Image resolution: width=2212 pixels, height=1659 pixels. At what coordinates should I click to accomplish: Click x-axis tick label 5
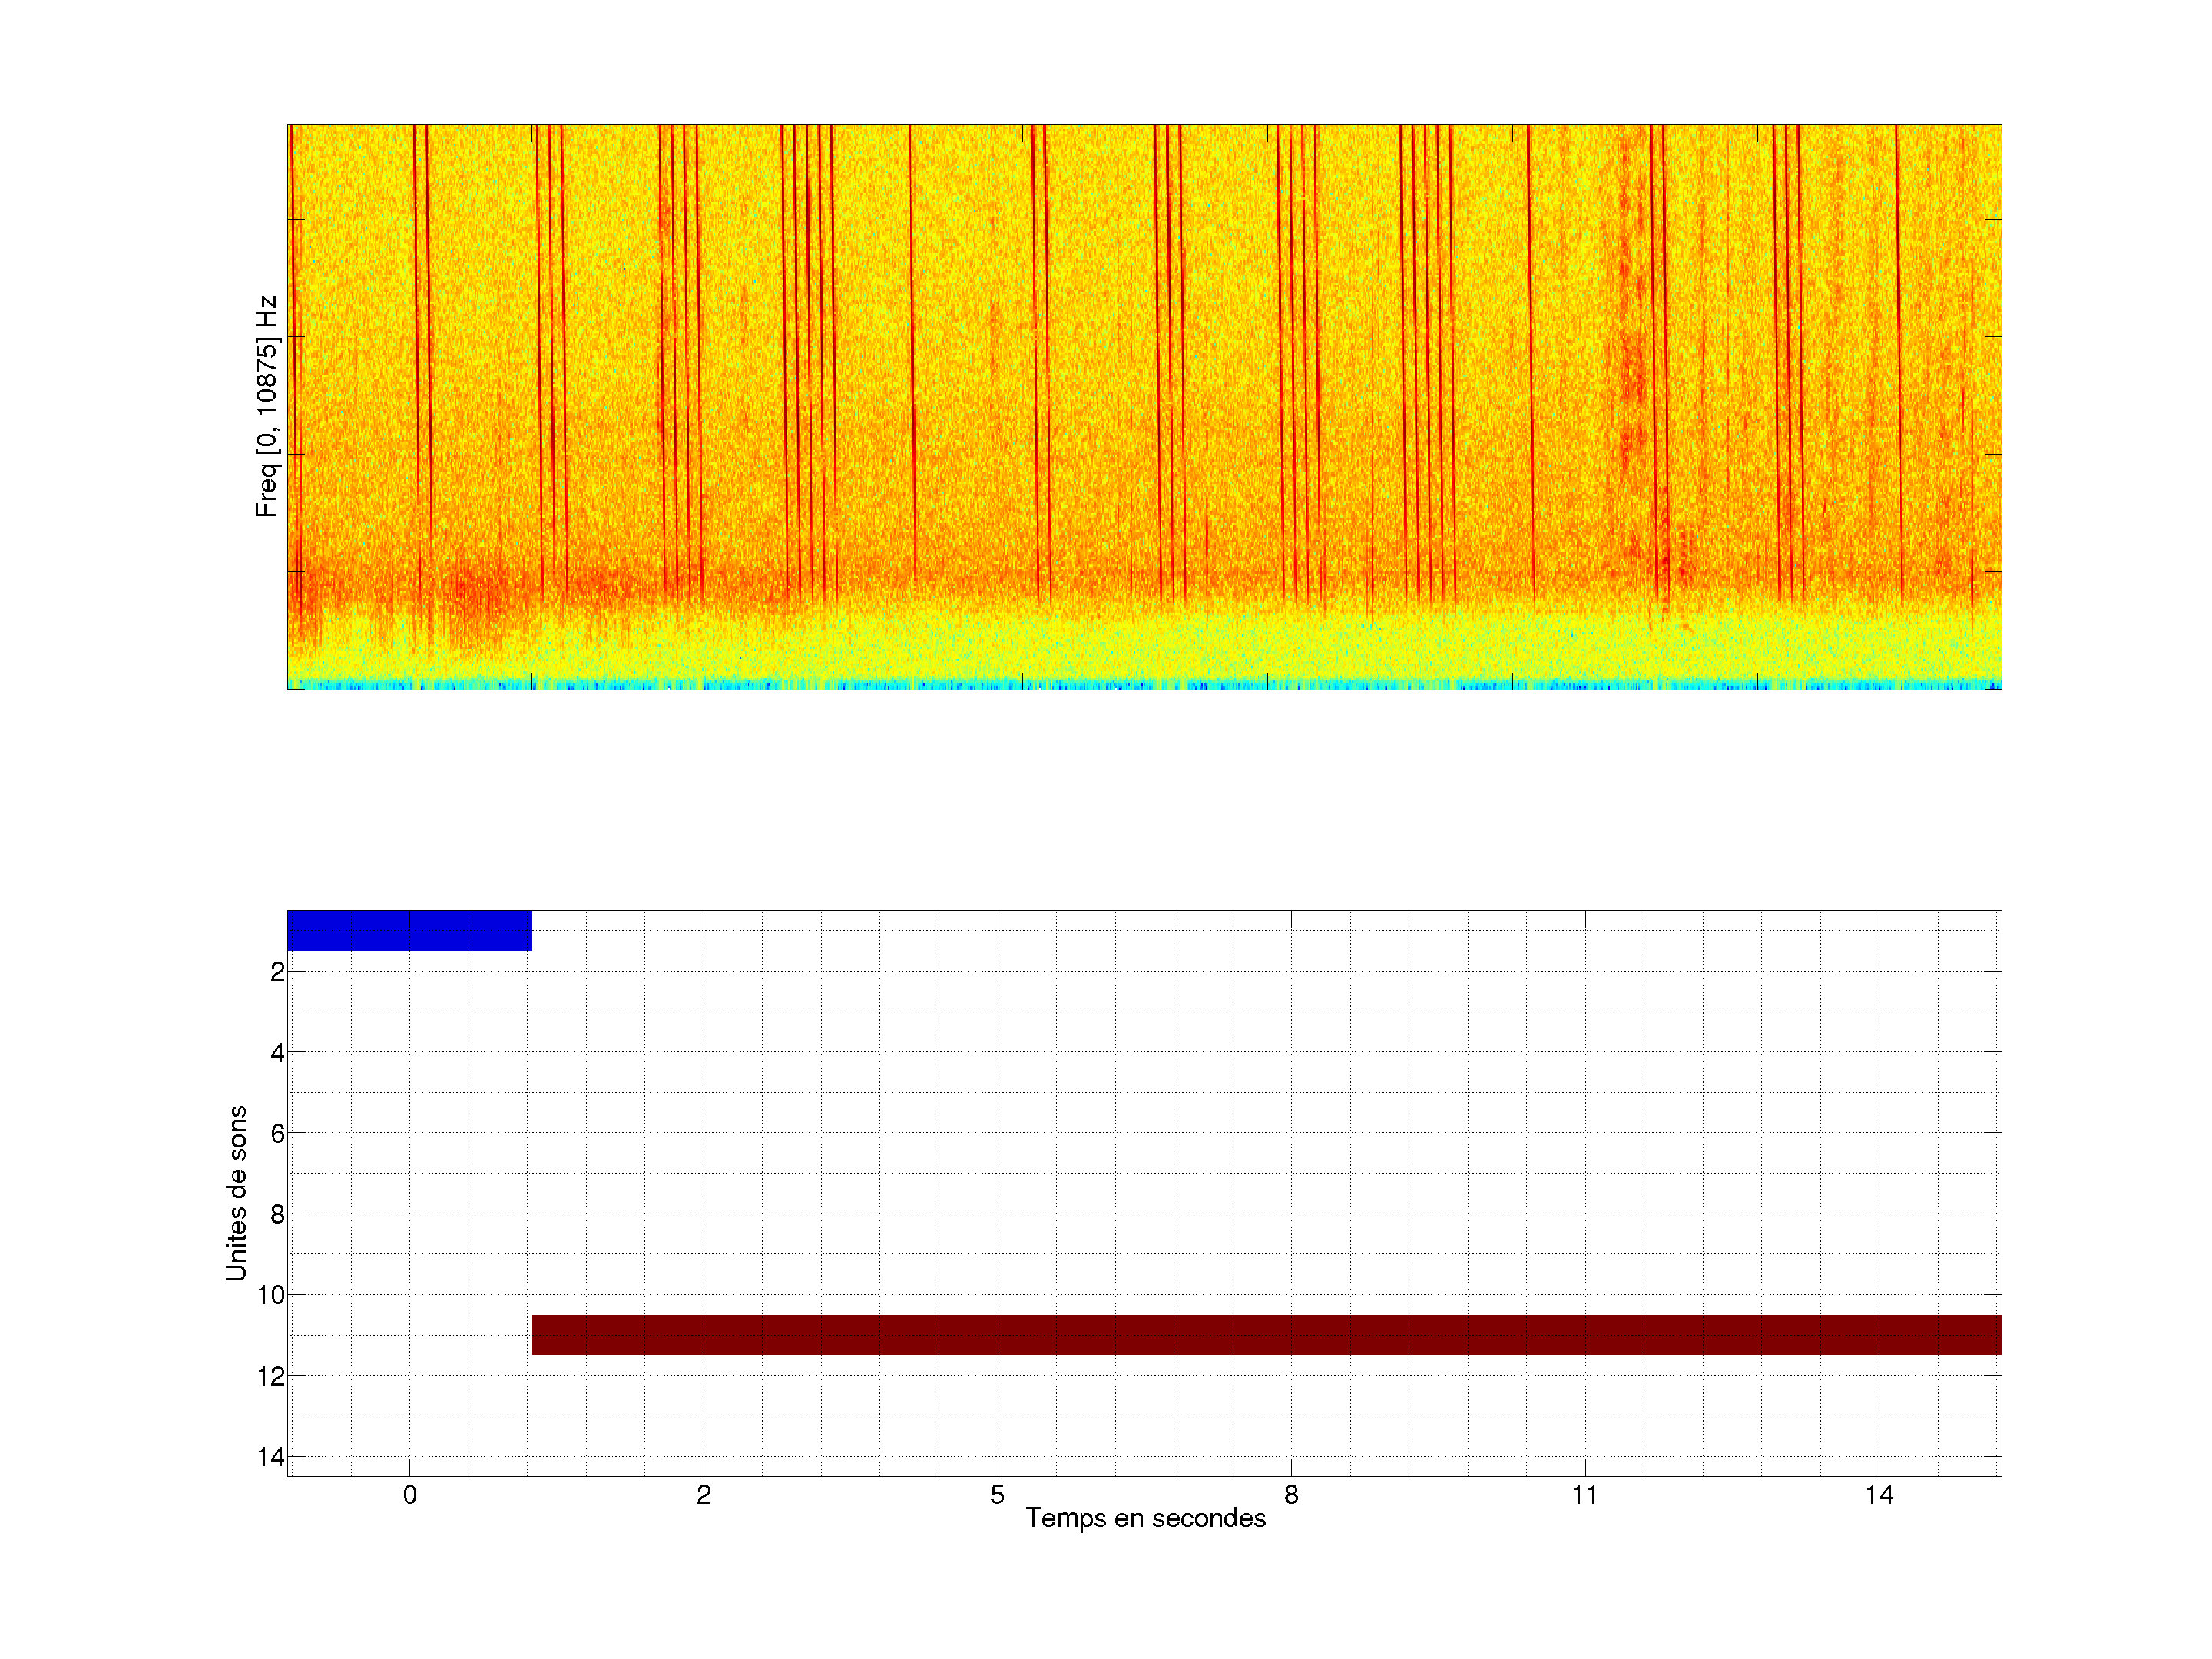997,1495
